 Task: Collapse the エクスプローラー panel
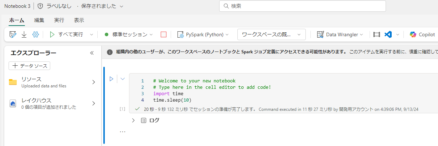point(92,53)
